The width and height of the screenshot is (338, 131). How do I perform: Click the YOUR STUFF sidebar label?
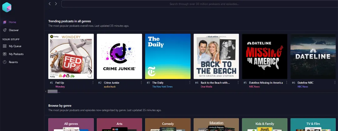pos(11,40)
